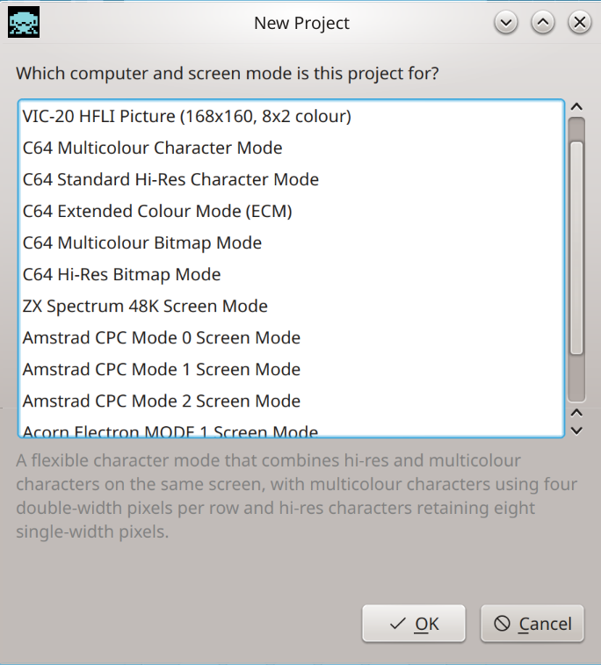Select C64 Standard Hi-Res Character Mode

pos(292,179)
